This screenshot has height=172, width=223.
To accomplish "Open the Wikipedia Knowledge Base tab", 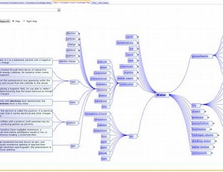I will pyautogui.click(x=38, y=3).
